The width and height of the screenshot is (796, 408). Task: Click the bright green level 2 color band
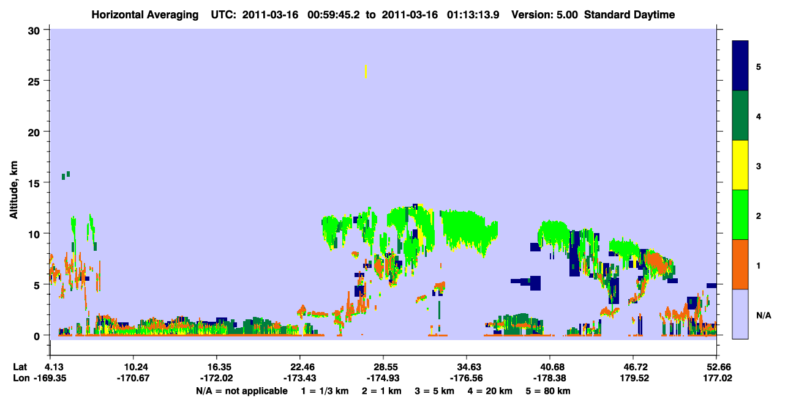(x=740, y=215)
